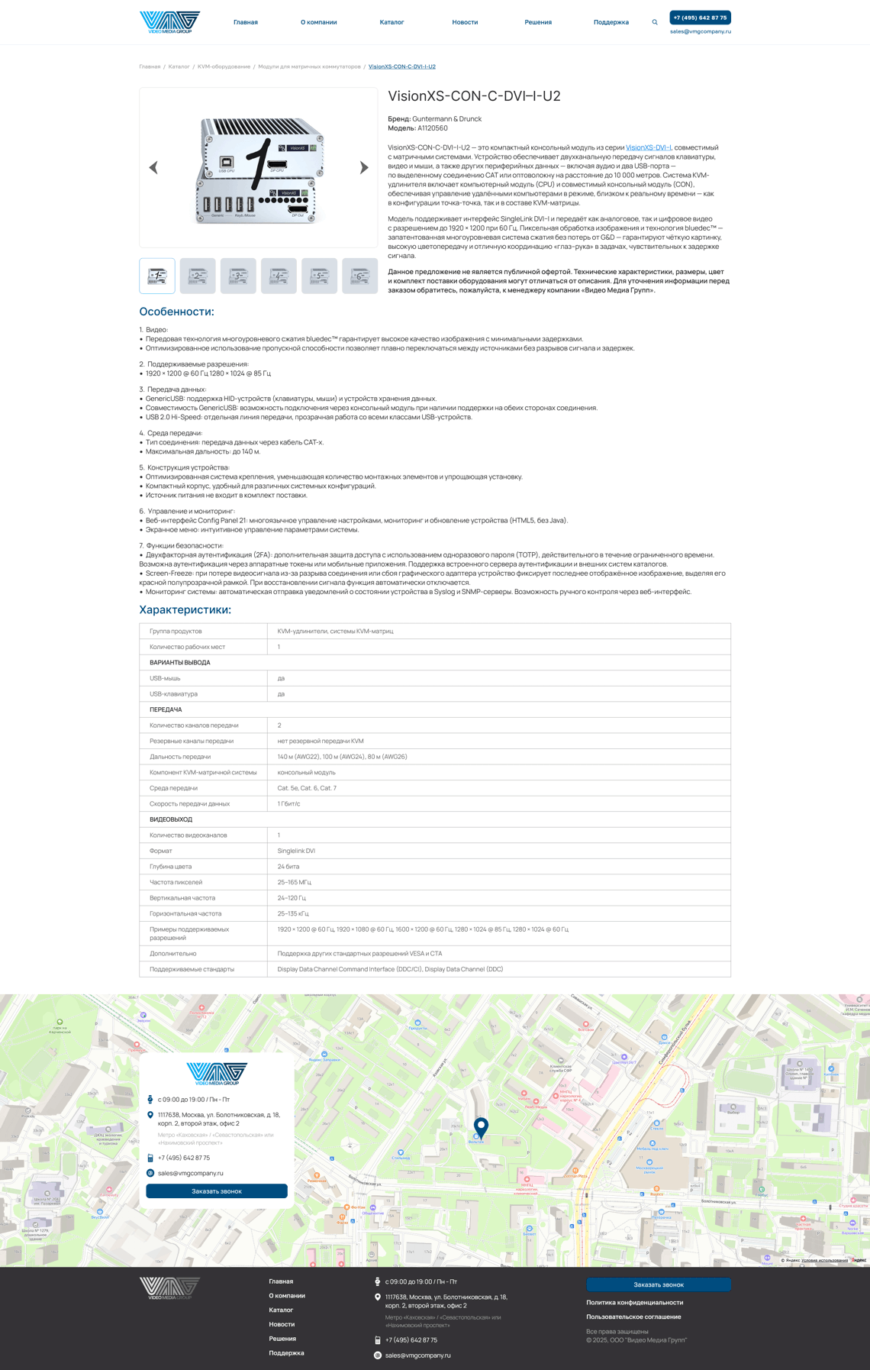Click phone number +7 (495) 642 87 75 on map card

[x=184, y=1158]
